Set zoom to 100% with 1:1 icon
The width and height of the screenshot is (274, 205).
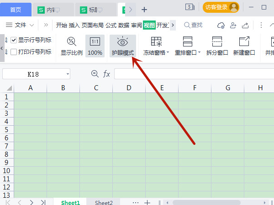[95, 42]
